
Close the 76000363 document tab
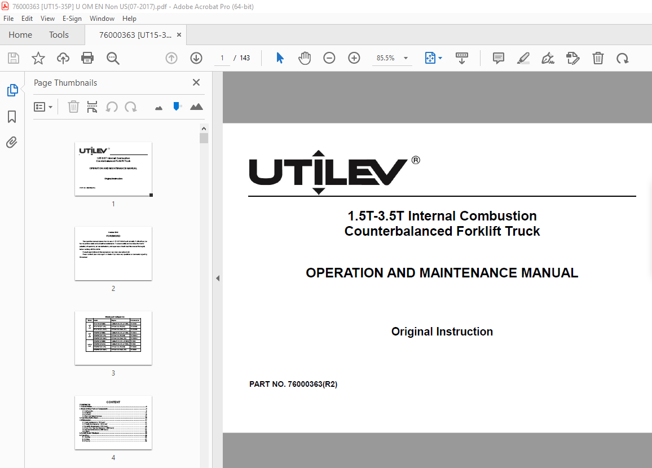[179, 35]
